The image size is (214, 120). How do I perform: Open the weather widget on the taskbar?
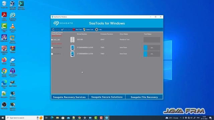tap(172, 118)
